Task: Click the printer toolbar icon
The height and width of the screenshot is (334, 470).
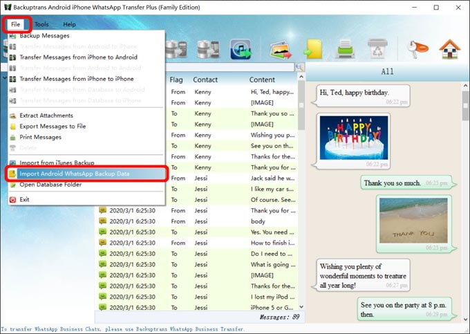Action: pos(345,48)
